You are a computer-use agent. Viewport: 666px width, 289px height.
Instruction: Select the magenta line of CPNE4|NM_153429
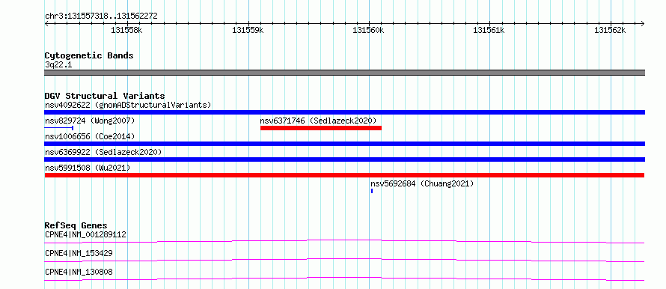click(344, 260)
